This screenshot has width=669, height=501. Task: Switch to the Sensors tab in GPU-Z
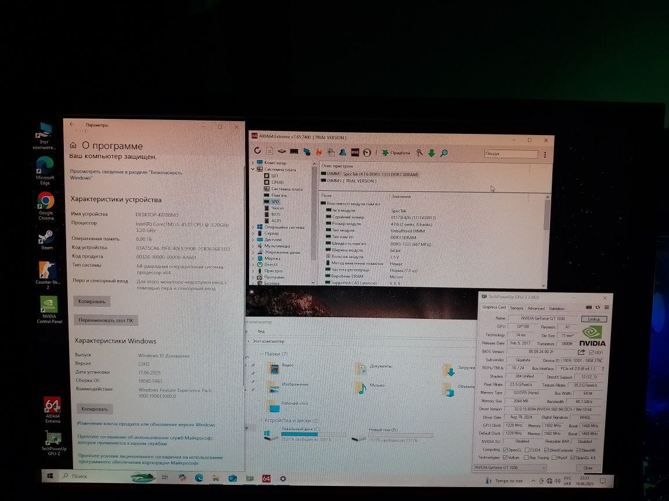(517, 308)
